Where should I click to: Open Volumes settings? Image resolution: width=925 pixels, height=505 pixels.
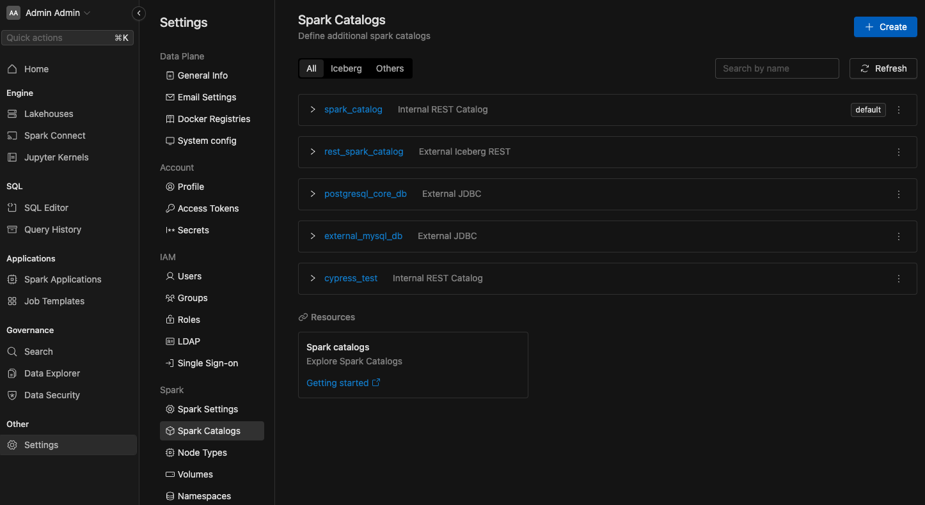212,474
